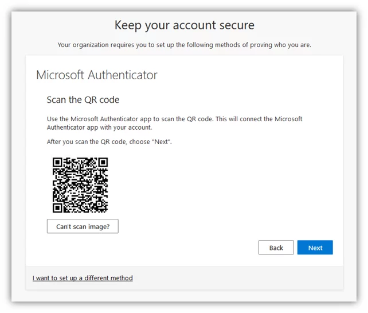This screenshot has width=368, height=313.
Task: Click the "Keep your account secure" title
Action: pyautogui.click(x=185, y=25)
